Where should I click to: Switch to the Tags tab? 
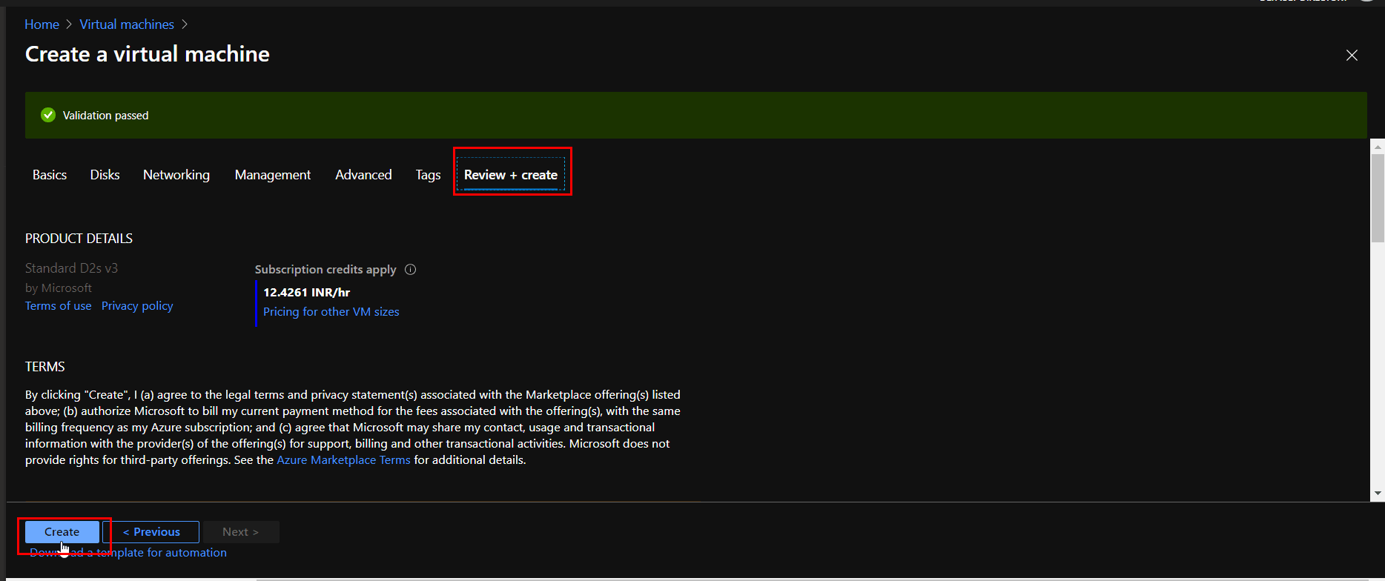point(428,175)
